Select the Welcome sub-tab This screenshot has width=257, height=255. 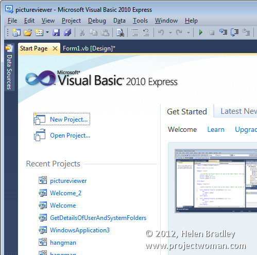click(182, 129)
